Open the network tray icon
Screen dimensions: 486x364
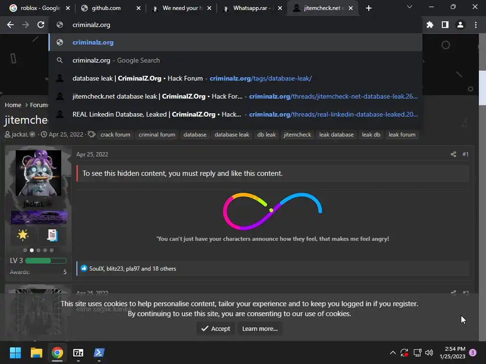click(x=418, y=353)
